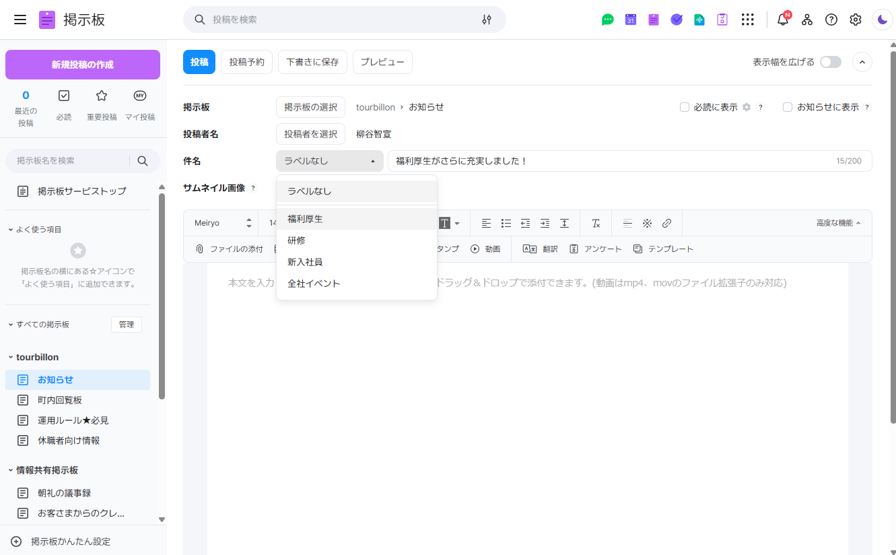
Task: Open the organization chart icon
Action: [x=806, y=20]
